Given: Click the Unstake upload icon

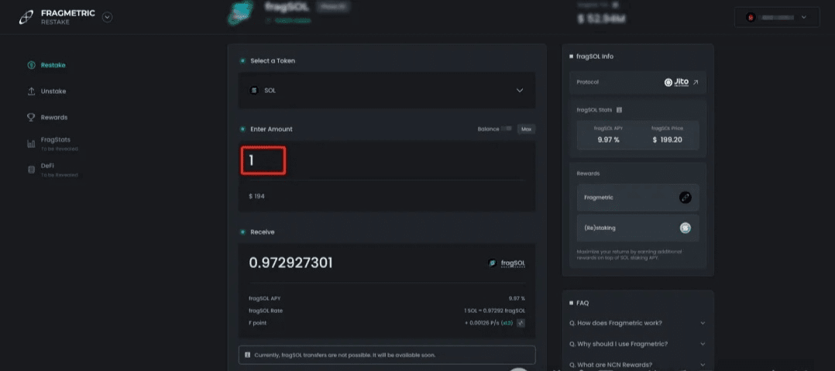Looking at the screenshot, I should click(32, 91).
